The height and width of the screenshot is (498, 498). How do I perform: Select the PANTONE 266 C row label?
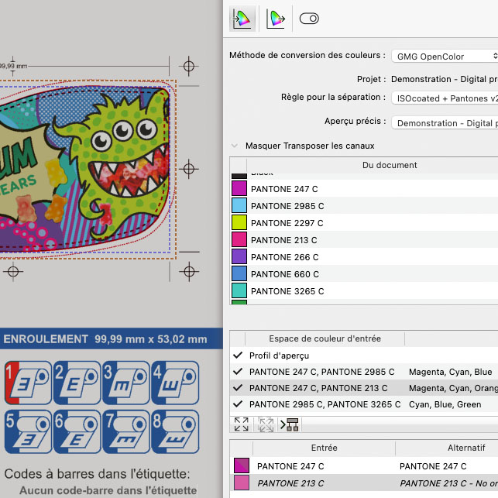click(x=284, y=257)
